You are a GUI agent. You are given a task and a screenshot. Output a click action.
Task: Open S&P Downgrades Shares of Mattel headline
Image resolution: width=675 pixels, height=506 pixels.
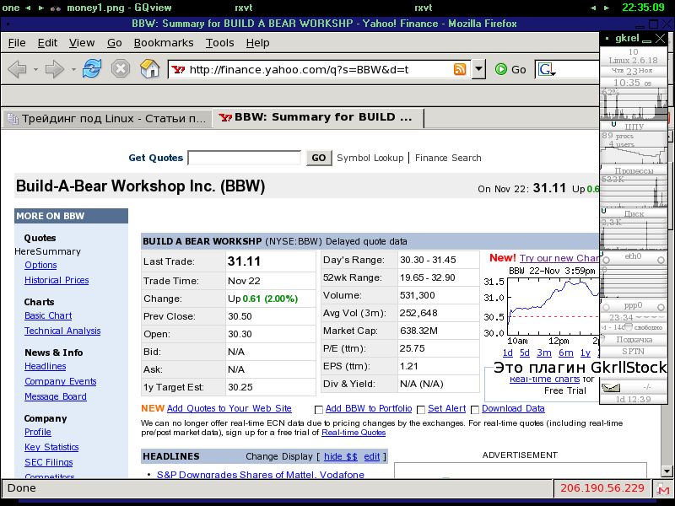coord(261,475)
